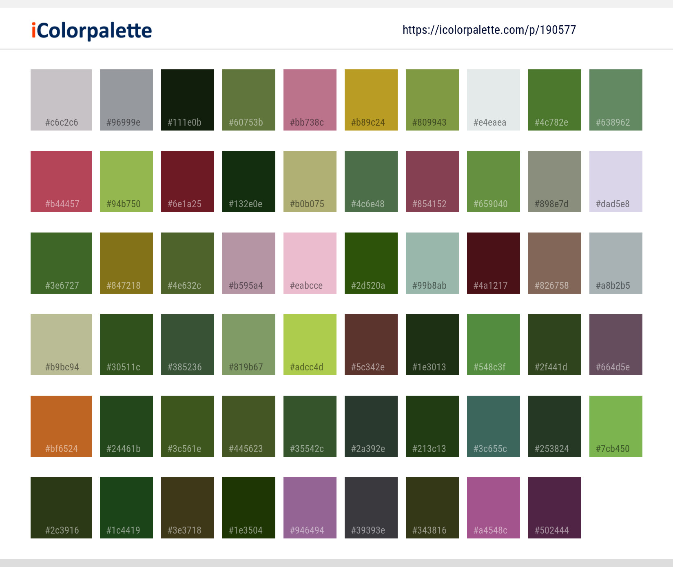Choose the olive #847218 swatch
This screenshot has height=567, width=673.
tap(126, 263)
